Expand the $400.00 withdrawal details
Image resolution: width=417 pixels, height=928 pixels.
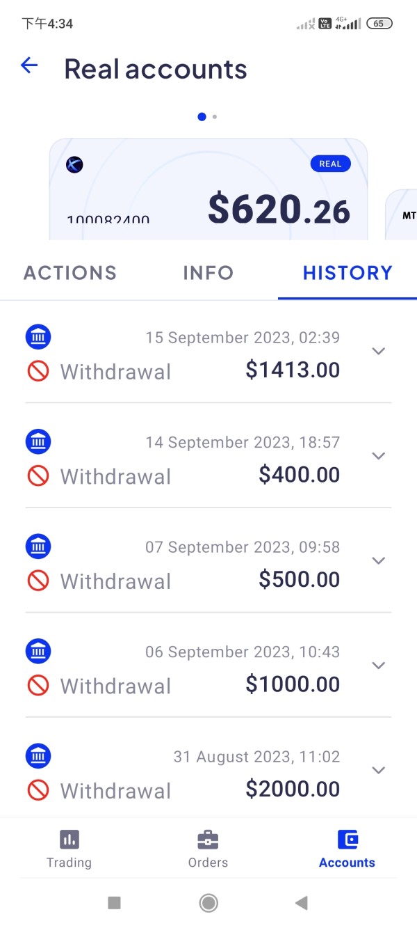(378, 456)
